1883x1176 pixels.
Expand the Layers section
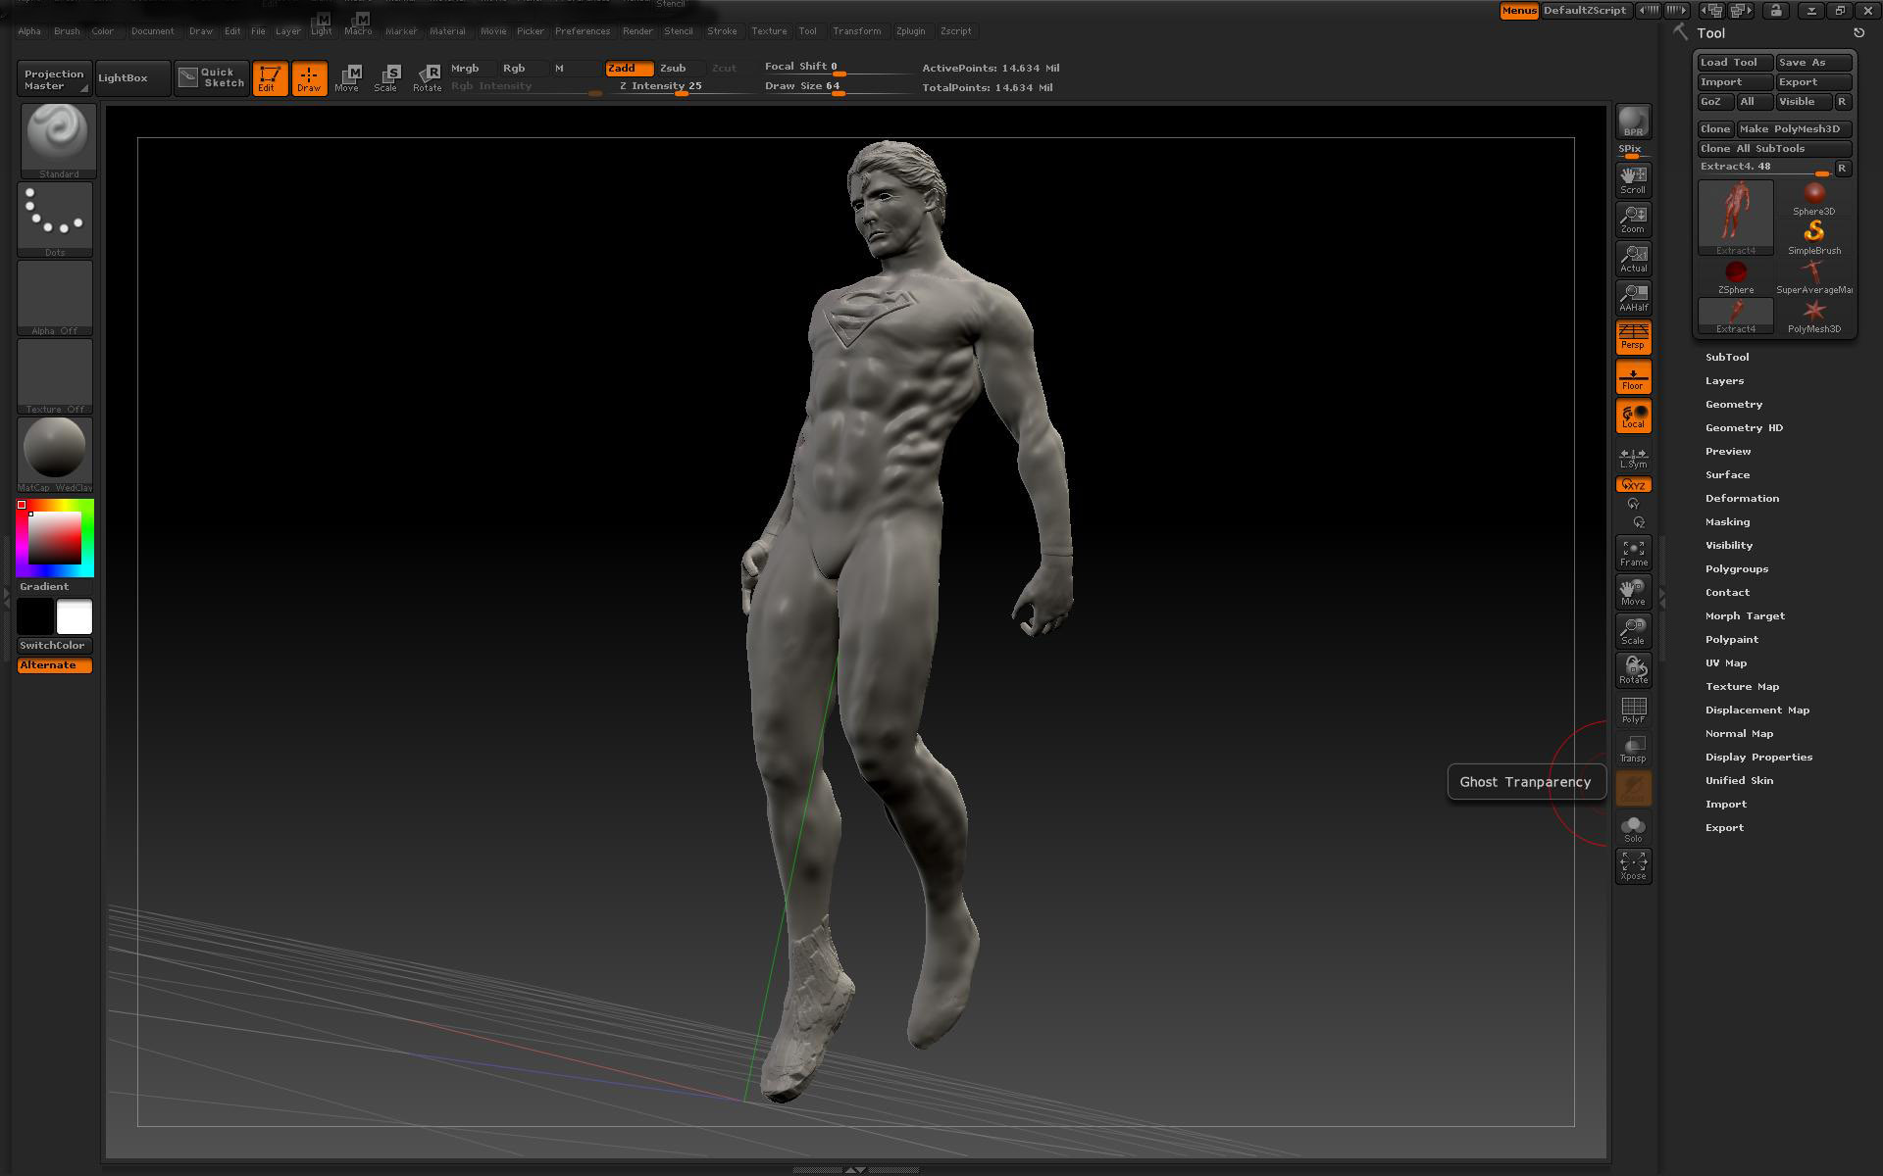pos(1724,380)
